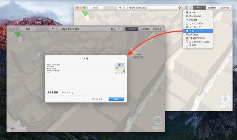Zoom out with minus in front Maps window
Viewport: 237px width, 140px height.
pos(155,128)
